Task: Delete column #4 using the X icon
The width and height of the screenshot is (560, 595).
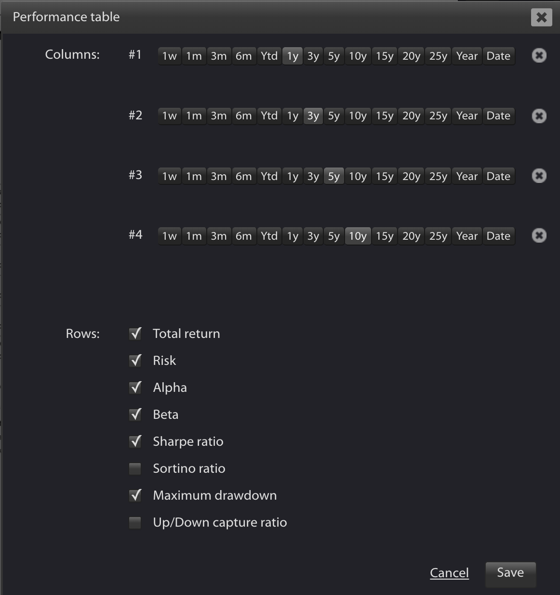Action: coord(539,235)
